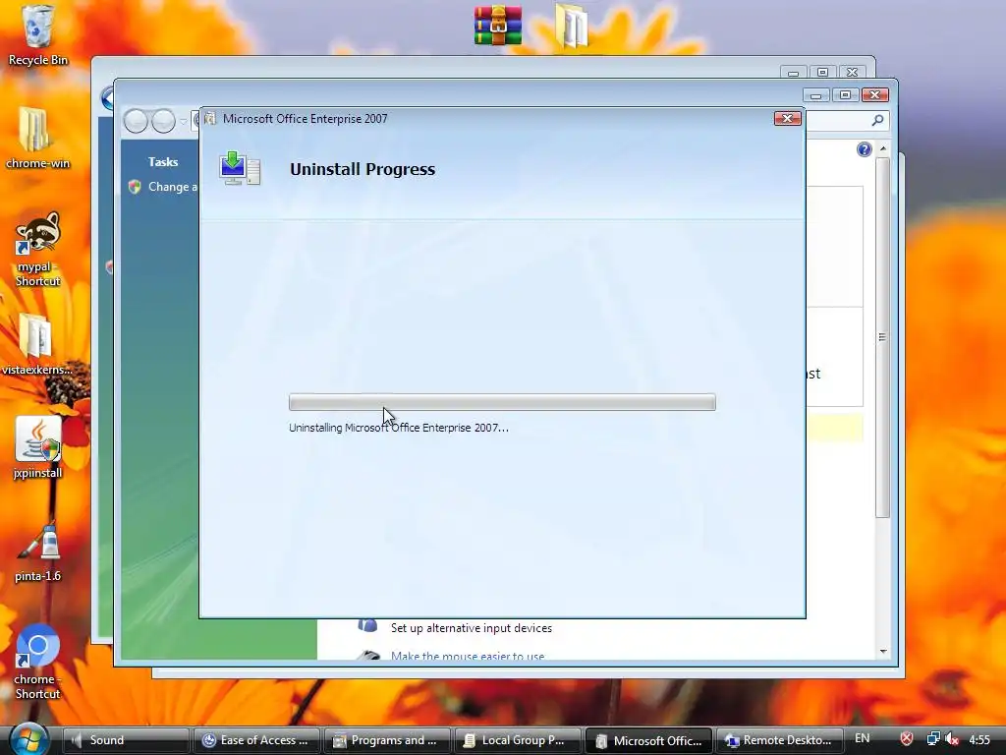The image size is (1006, 755).
Task: Minimize the Ease of Access window
Action: click(815, 95)
